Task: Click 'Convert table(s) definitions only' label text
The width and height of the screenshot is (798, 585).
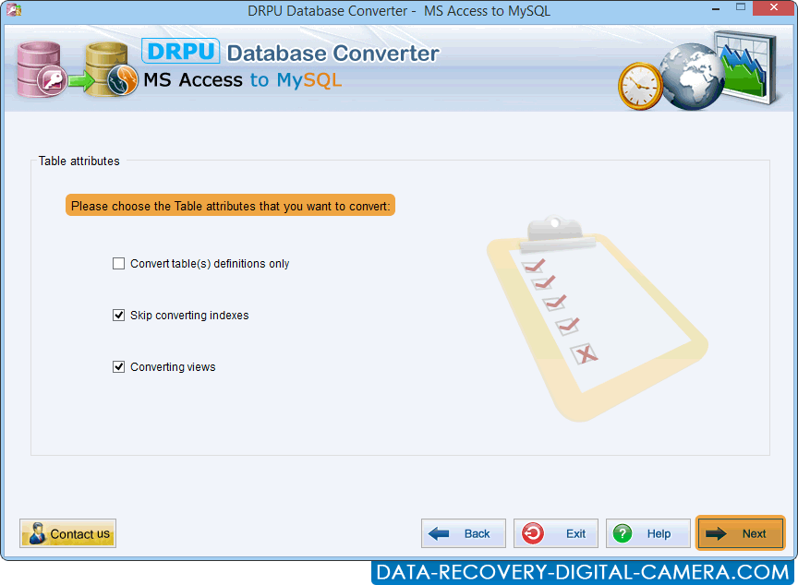Action: click(210, 264)
